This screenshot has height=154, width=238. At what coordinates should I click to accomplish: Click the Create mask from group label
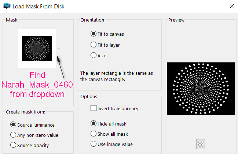[x=26, y=112]
